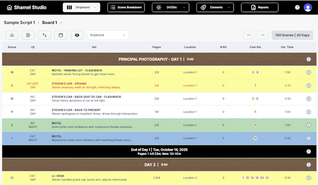
Task: Expand the Board 1 dropdown chevron
Action: [x=61, y=22]
